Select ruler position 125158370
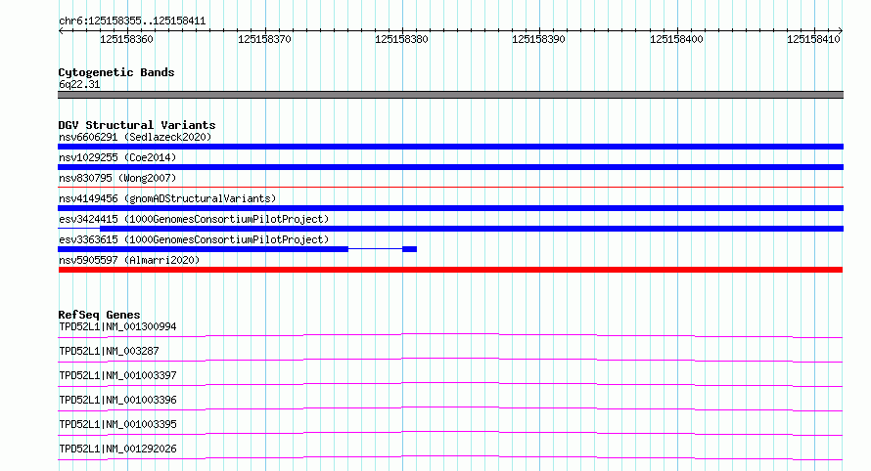Image resolution: width=871 pixels, height=471 pixels. pos(264,39)
